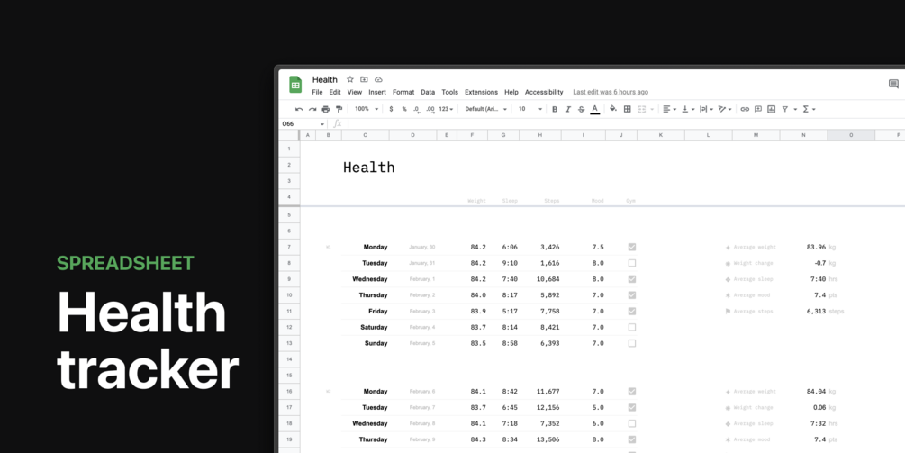Insert a chart
Image resolution: width=905 pixels, height=453 pixels.
tap(772, 109)
